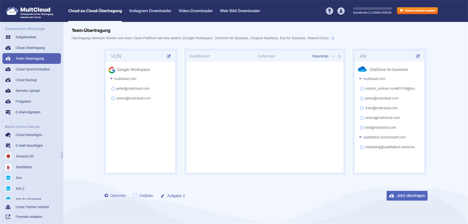This screenshot has height=224, width=468.
Task: Select destination peter@multcloud.com radio button
Action: pos(362,98)
